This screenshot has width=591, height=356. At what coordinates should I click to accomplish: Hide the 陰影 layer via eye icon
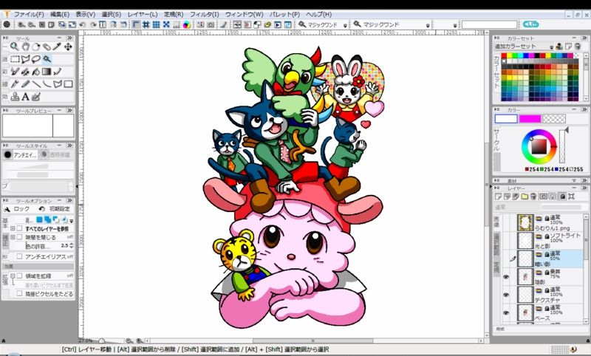point(506,276)
